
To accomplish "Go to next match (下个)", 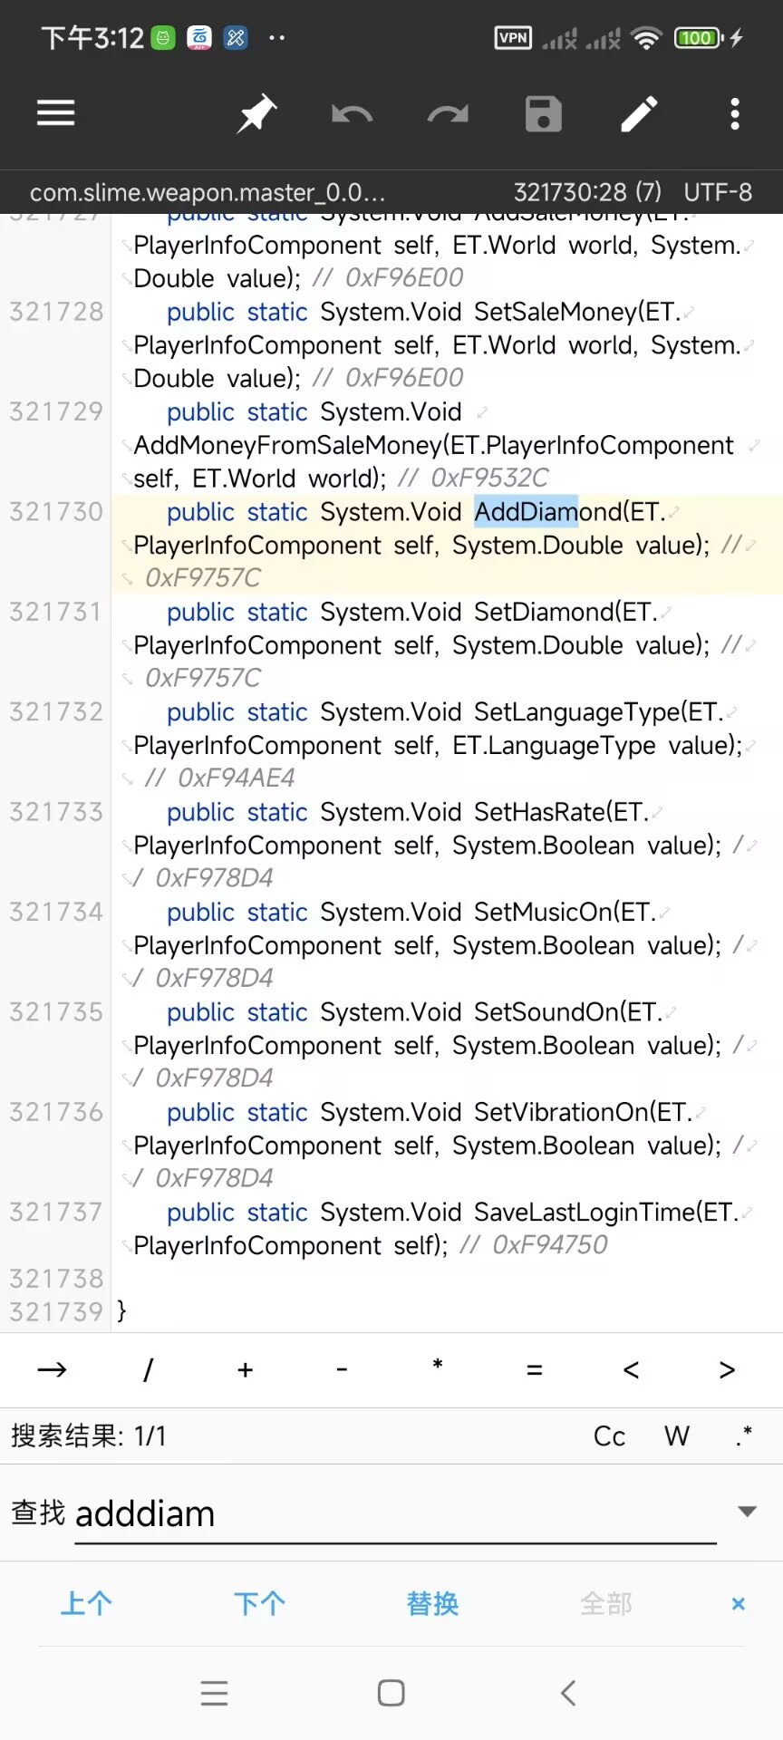I will pos(260,1604).
